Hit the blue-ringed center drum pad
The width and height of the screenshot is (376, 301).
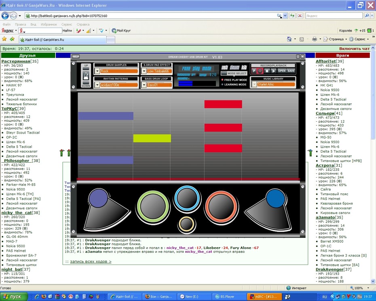(x=187, y=198)
